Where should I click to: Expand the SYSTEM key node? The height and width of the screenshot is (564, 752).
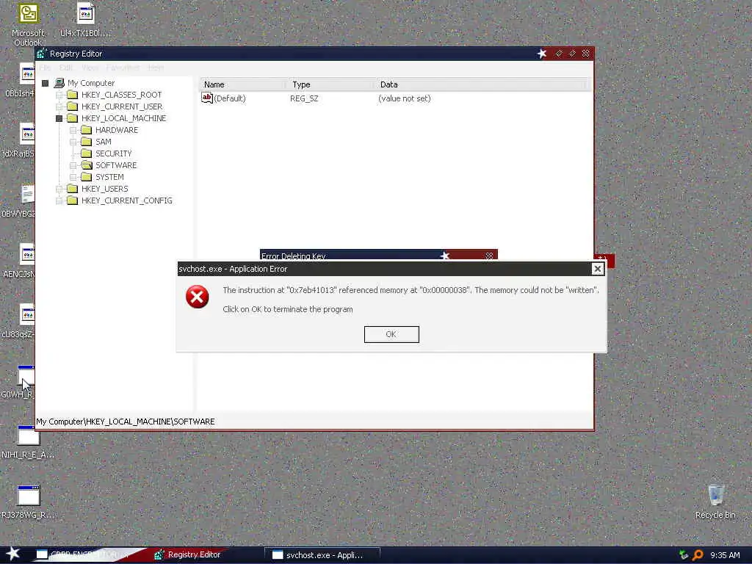73,177
